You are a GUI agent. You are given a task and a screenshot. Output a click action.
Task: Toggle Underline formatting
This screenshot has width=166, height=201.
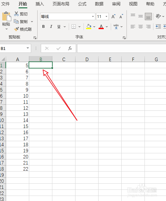click(59, 27)
